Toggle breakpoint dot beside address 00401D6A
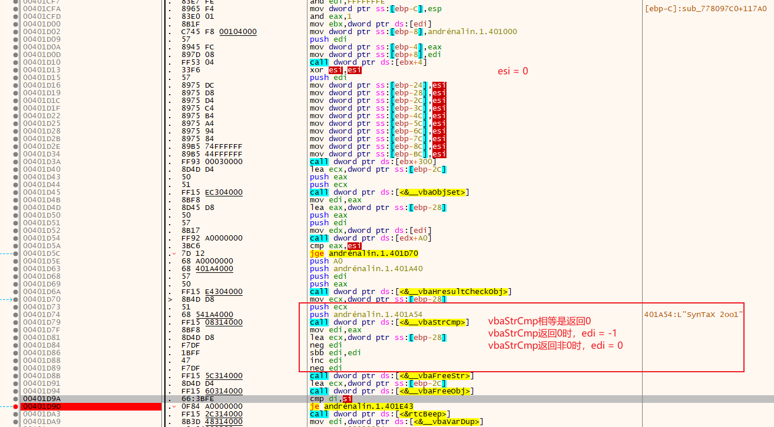 (x=15, y=292)
